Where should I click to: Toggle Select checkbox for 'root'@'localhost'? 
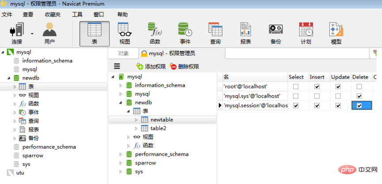[296, 86]
